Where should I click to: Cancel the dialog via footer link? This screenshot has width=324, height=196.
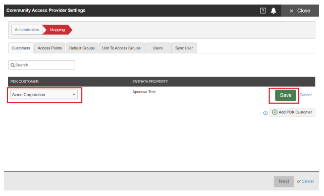pos(307,181)
